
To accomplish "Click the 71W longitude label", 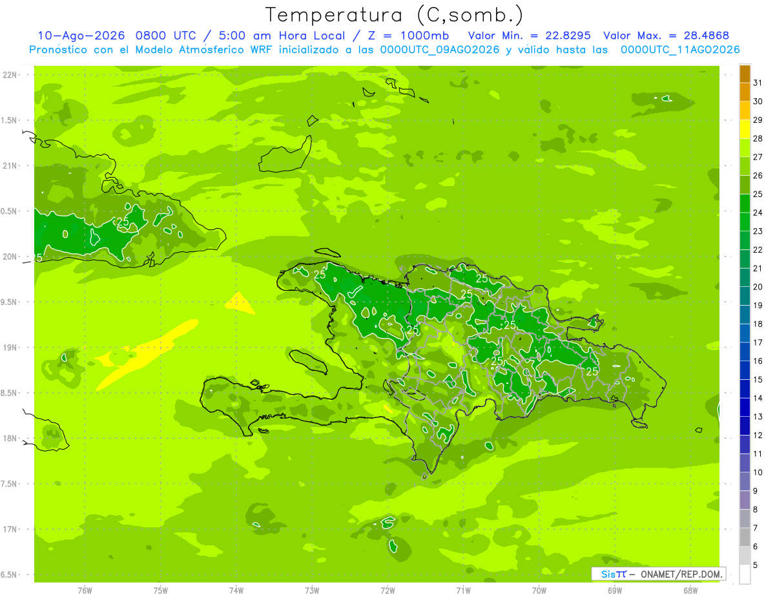I will (463, 591).
